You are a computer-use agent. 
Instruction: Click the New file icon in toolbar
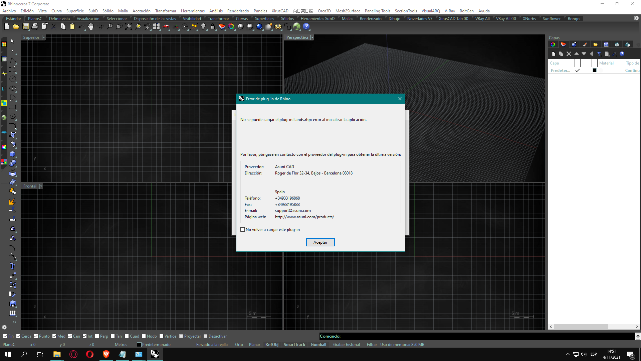coord(7,26)
